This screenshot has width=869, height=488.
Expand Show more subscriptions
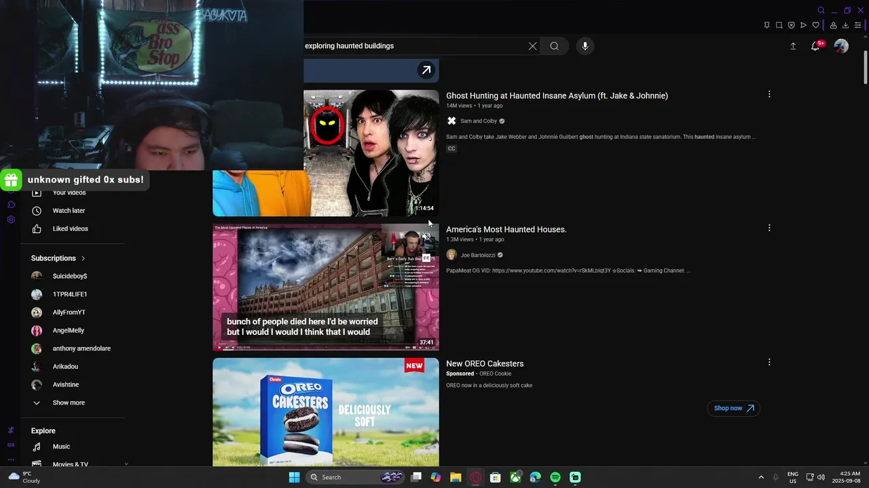(x=68, y=403)
